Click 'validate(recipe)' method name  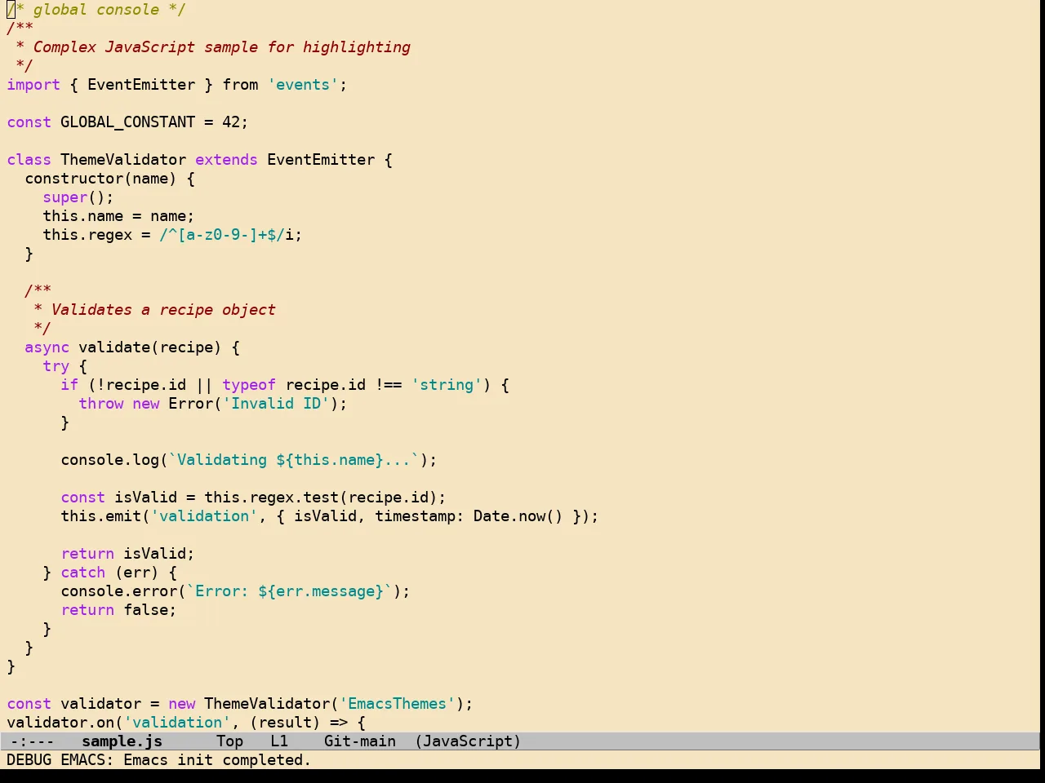(150, 347)
